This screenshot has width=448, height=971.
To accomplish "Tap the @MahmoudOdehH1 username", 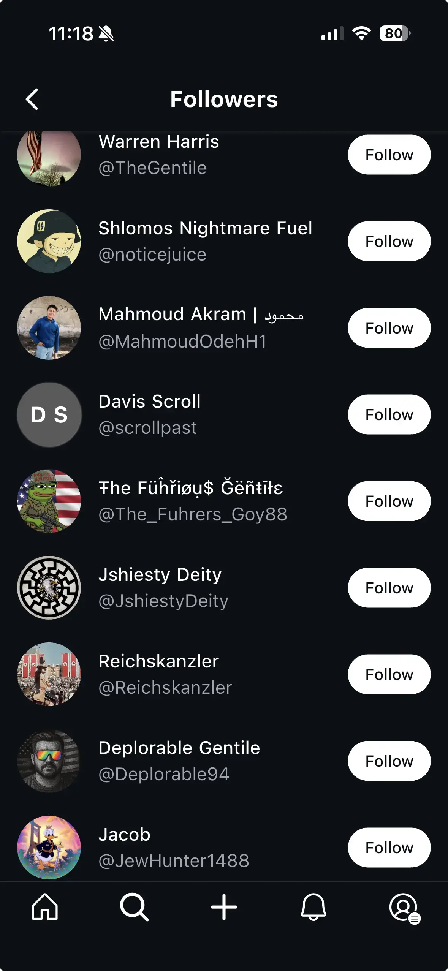I will pos(182,341).
